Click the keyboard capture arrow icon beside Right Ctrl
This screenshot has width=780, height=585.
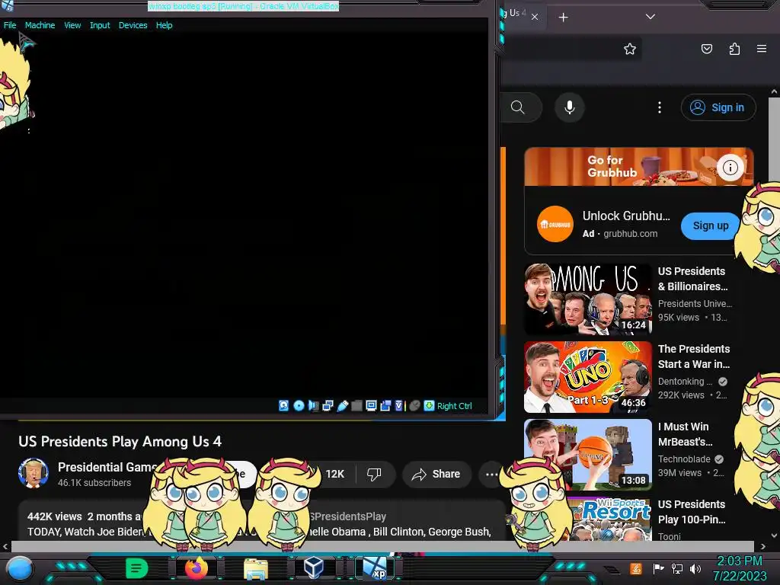429,406
